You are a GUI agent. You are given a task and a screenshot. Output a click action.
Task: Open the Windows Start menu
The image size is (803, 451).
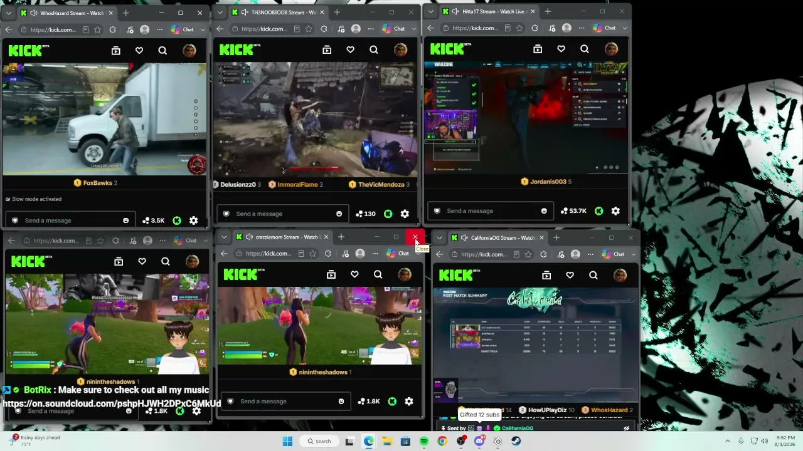(x=287, y=441)
